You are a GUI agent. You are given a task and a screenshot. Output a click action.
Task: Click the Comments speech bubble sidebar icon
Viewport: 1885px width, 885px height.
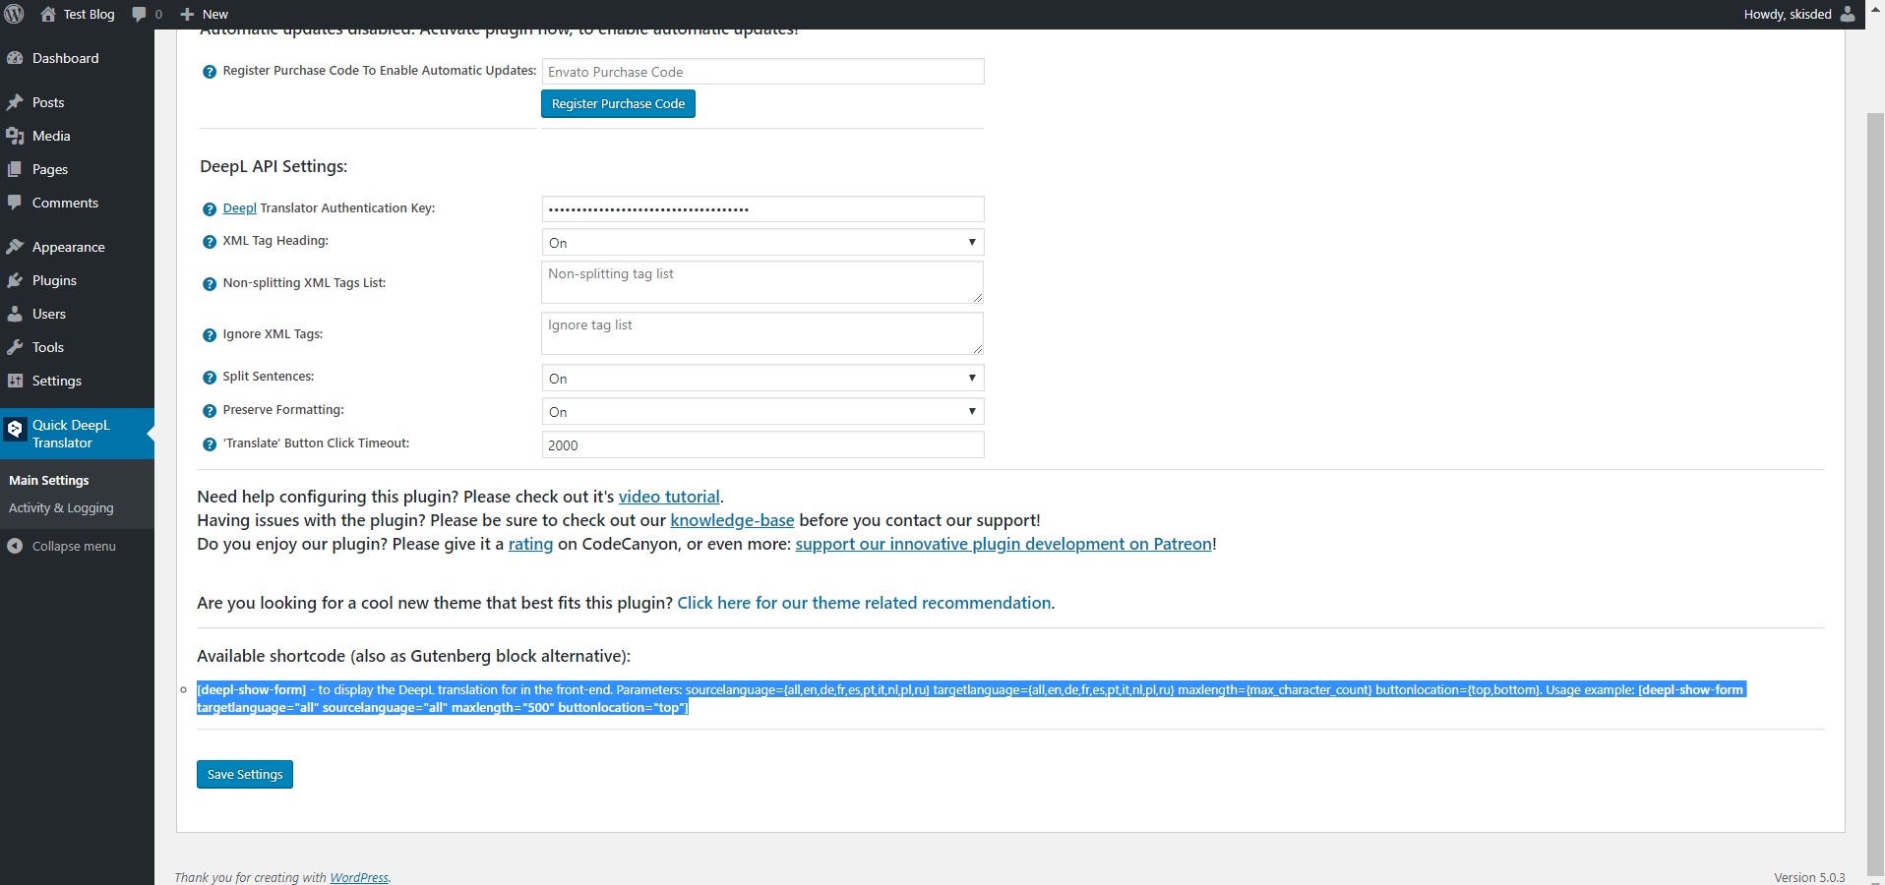(x=15, y=203)
